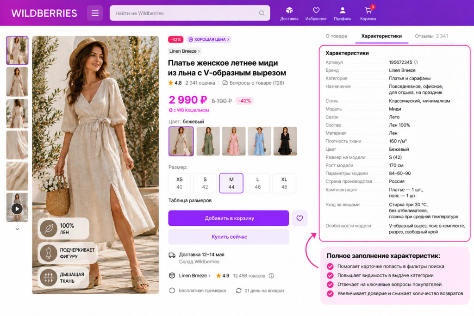Select the fabric close-up thumbnail, fifth in gallery
This screenshot has width=474, height=316.
17,176
